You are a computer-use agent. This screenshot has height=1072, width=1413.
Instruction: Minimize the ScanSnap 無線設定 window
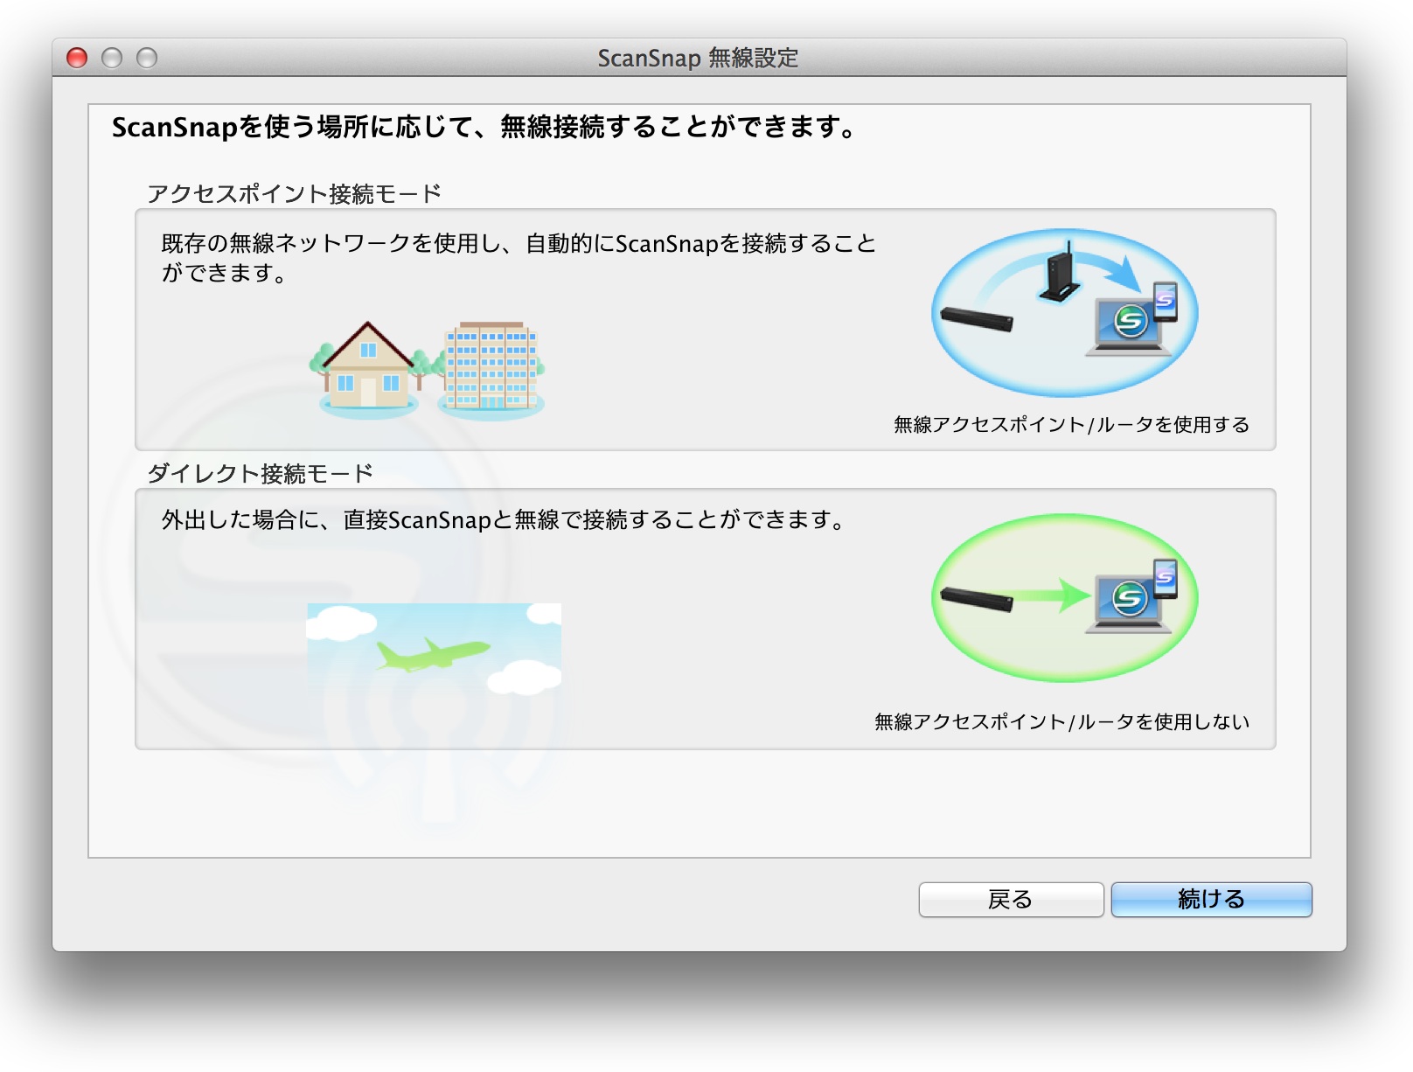click(x=112, y=58)
